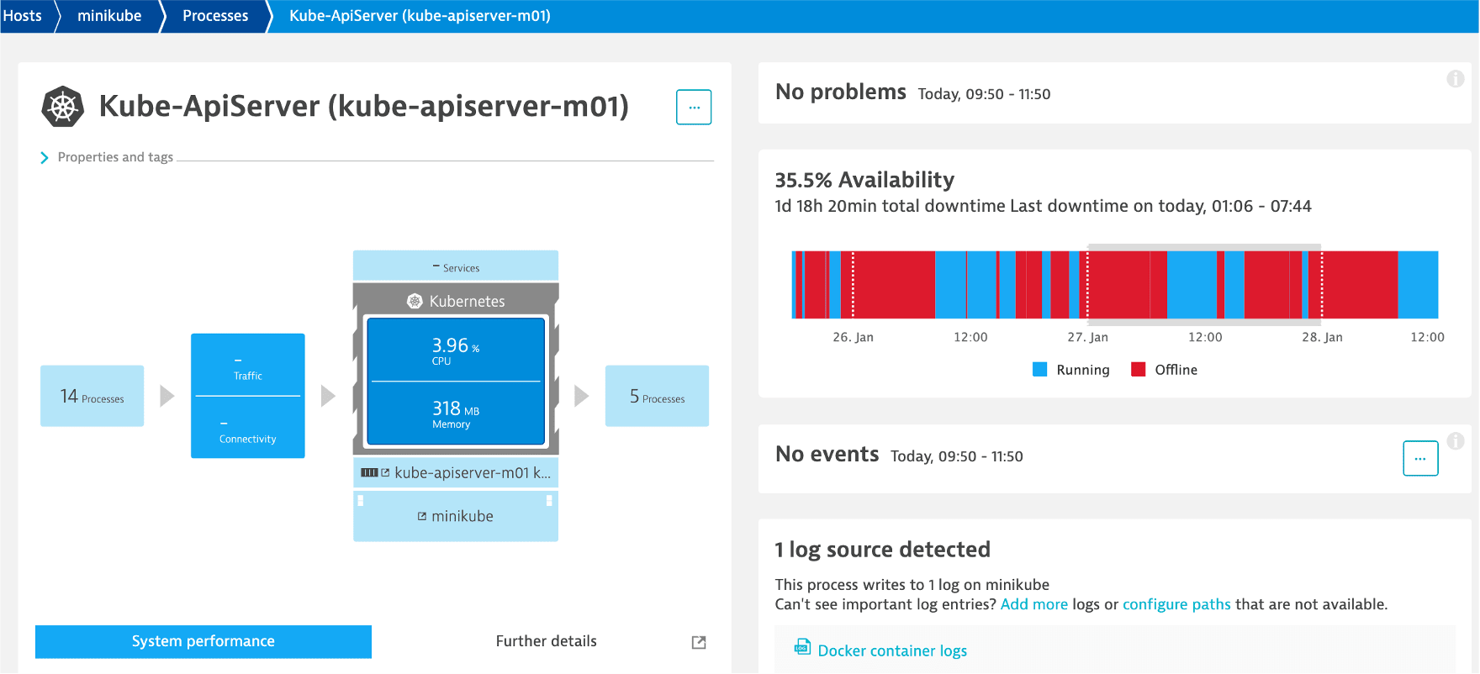Open kube-apiserver-m01 container link
Screen dimensions: 1480x674
pos(473,473)
